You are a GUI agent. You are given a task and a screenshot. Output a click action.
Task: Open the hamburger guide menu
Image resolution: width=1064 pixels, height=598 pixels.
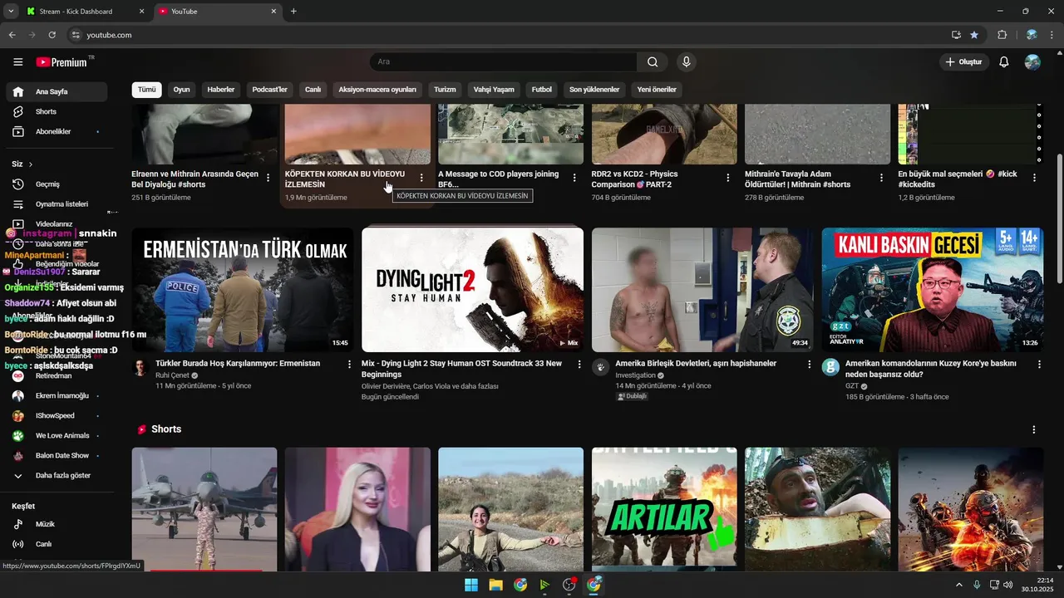18,62
